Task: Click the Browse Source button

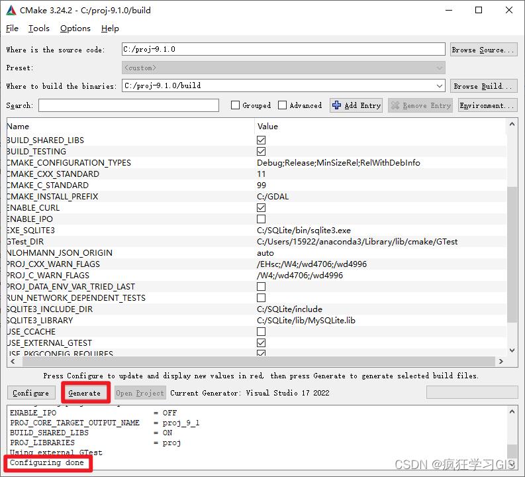Action: pos(483,50)
